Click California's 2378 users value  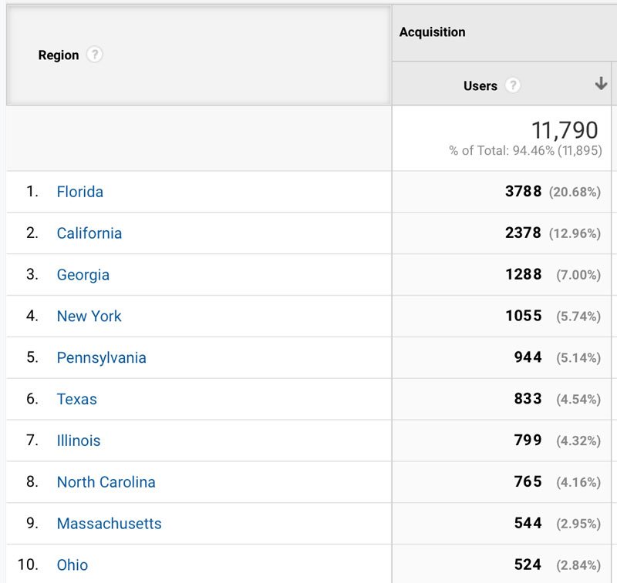pyautogui.click(x=524, y=233)
